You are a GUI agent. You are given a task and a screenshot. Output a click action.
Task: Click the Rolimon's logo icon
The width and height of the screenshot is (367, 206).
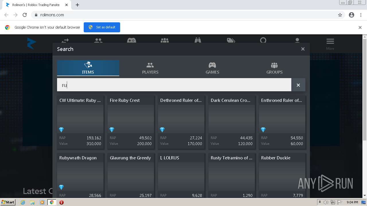coord(31,43)
